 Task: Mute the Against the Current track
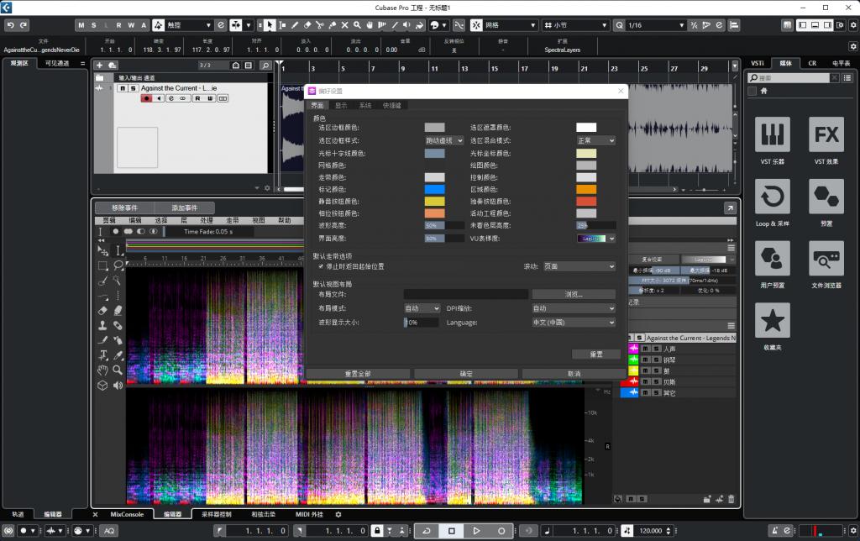[123, 87]
